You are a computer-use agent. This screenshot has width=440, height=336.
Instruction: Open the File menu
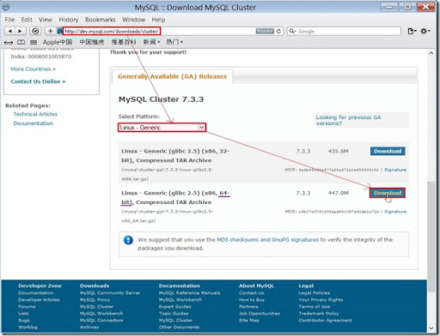click(9, 20)
